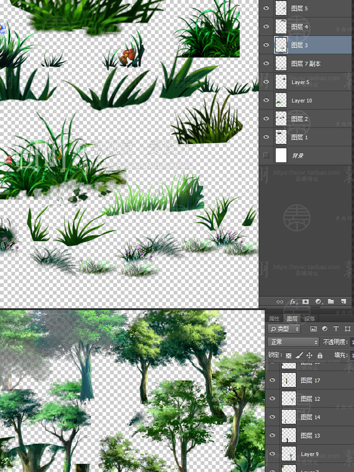Add a layer mask with mask icon
The height and width of the screenshot is (472, 354).
pyautogui.click(x=305, y=301)
